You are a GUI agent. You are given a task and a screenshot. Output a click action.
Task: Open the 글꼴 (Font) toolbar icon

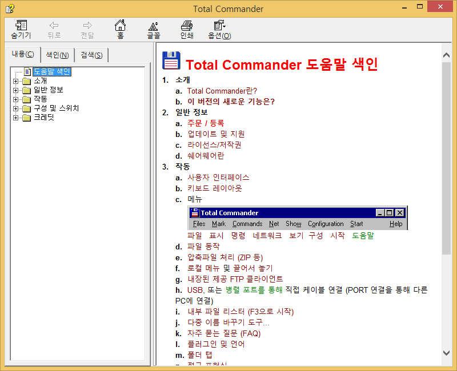click(153, 26)
